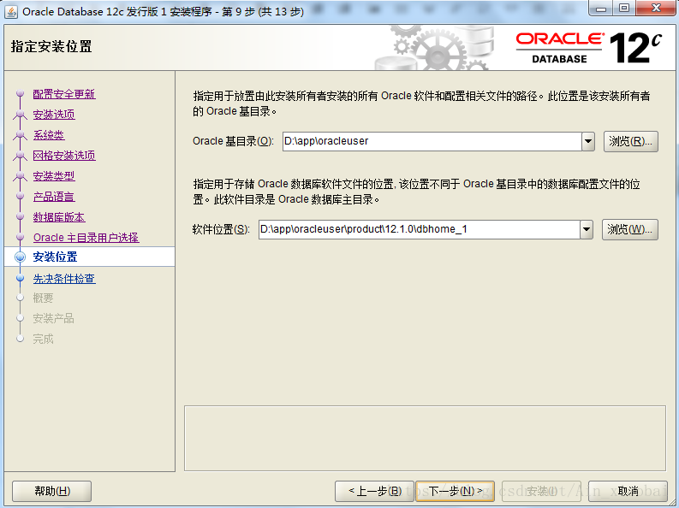This screenshot has width=679, height=508.
Task: Select 产品语言 step in sidebar
Action: click(54, 197)
